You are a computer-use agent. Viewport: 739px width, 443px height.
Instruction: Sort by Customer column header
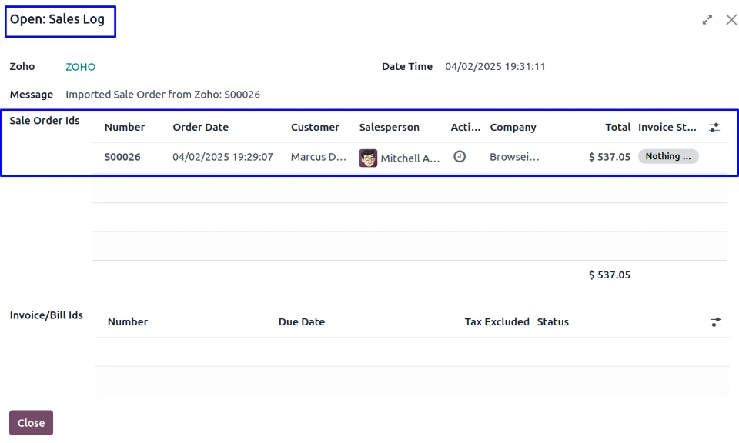coord(315,128)
